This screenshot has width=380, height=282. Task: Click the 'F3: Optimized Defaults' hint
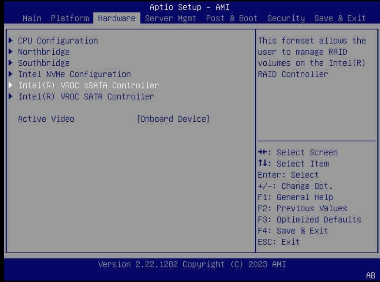tap(309, 220)
